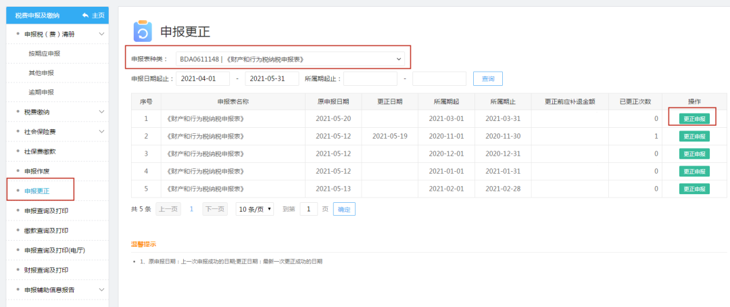The width and height of the screenshot is (730, 307).
Task: Go back via the 主页 home link
Action: click(93, 16)
